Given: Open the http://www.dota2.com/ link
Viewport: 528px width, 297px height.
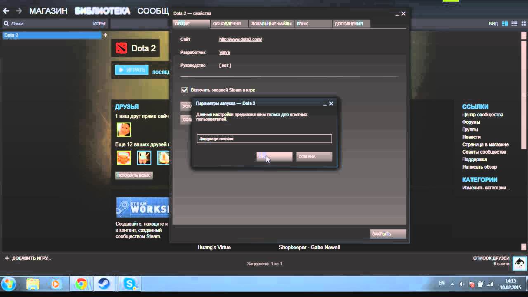Looking at the screenshot, I should coord(240,39).
